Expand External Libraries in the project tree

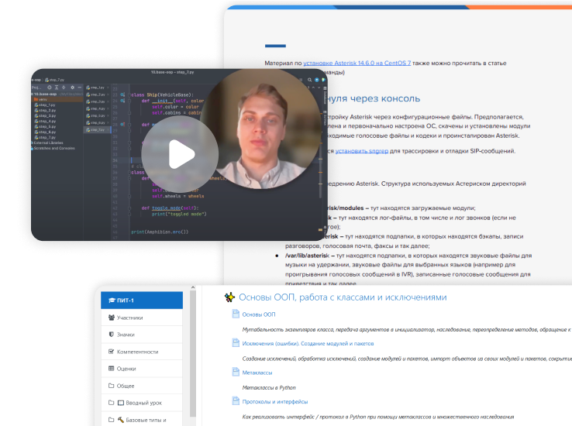click(47, 143)
